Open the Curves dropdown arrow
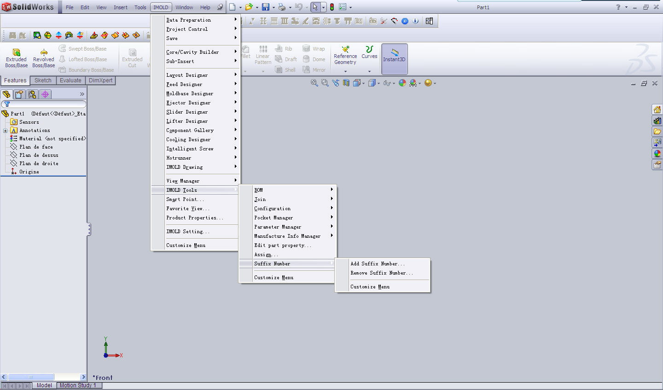 369,71
